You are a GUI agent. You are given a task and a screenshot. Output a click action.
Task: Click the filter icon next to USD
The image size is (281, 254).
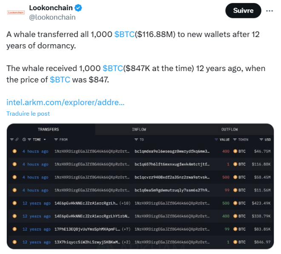click(261, 140)
